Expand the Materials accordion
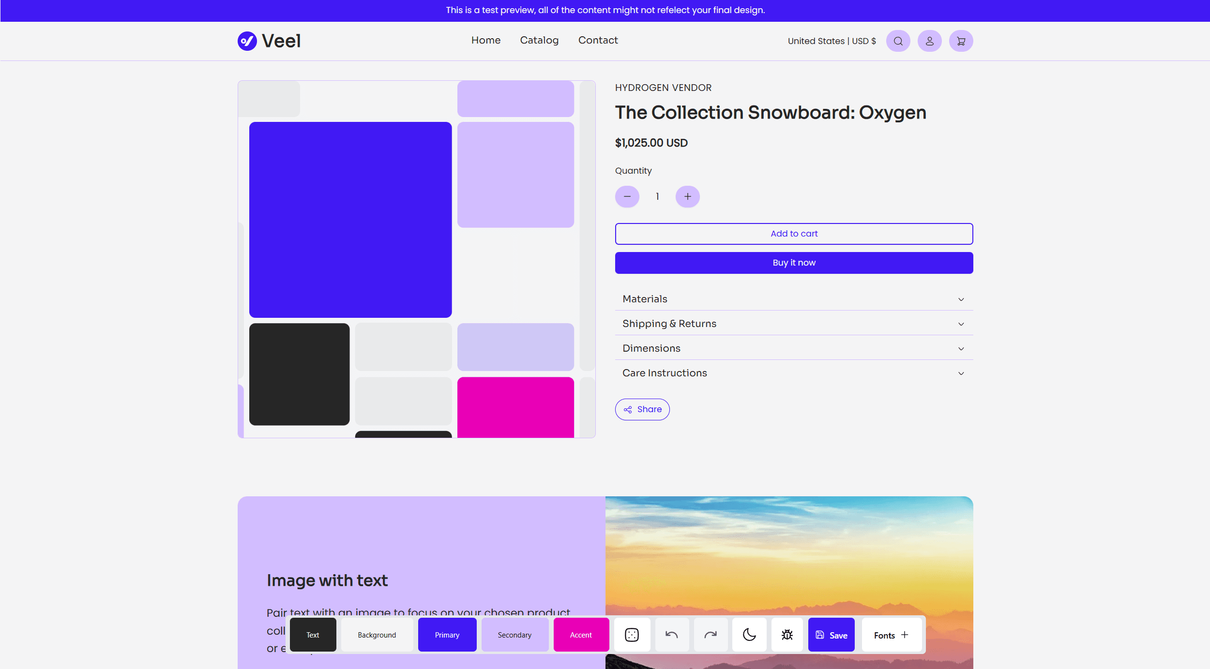 (x=794, y=299)
